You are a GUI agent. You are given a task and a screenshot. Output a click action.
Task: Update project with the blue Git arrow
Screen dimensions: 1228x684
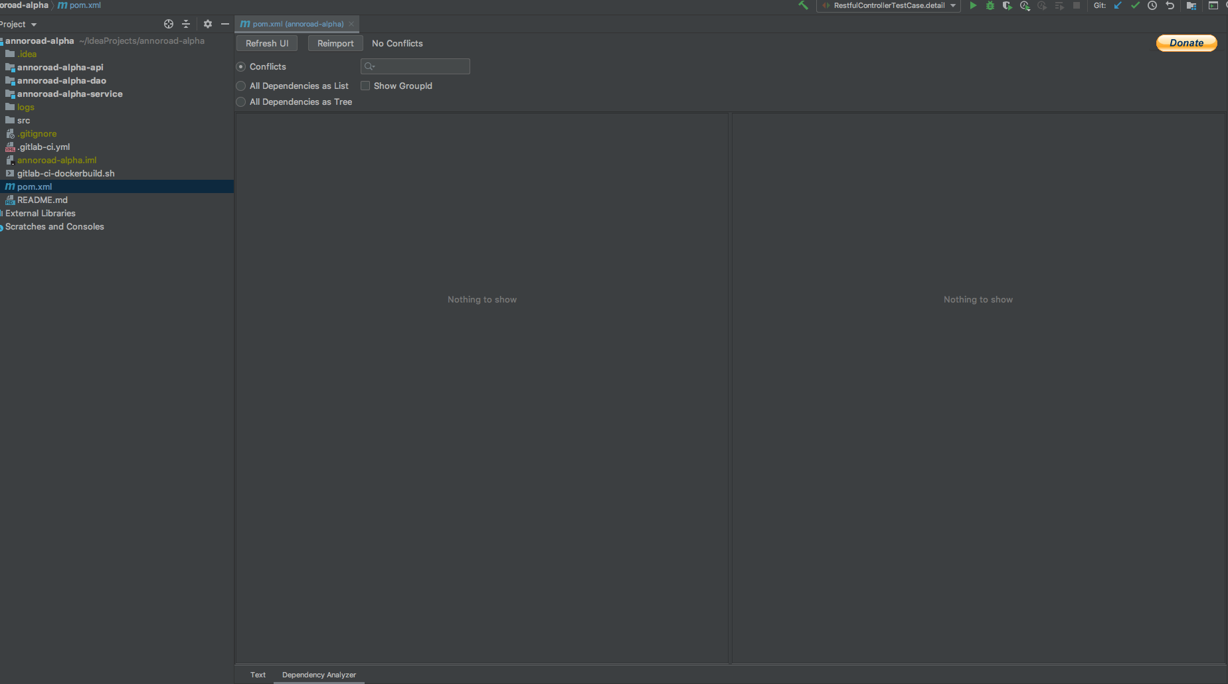(1118, 5)
